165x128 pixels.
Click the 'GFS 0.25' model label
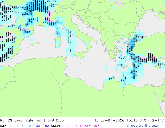(x=55, y=120)
